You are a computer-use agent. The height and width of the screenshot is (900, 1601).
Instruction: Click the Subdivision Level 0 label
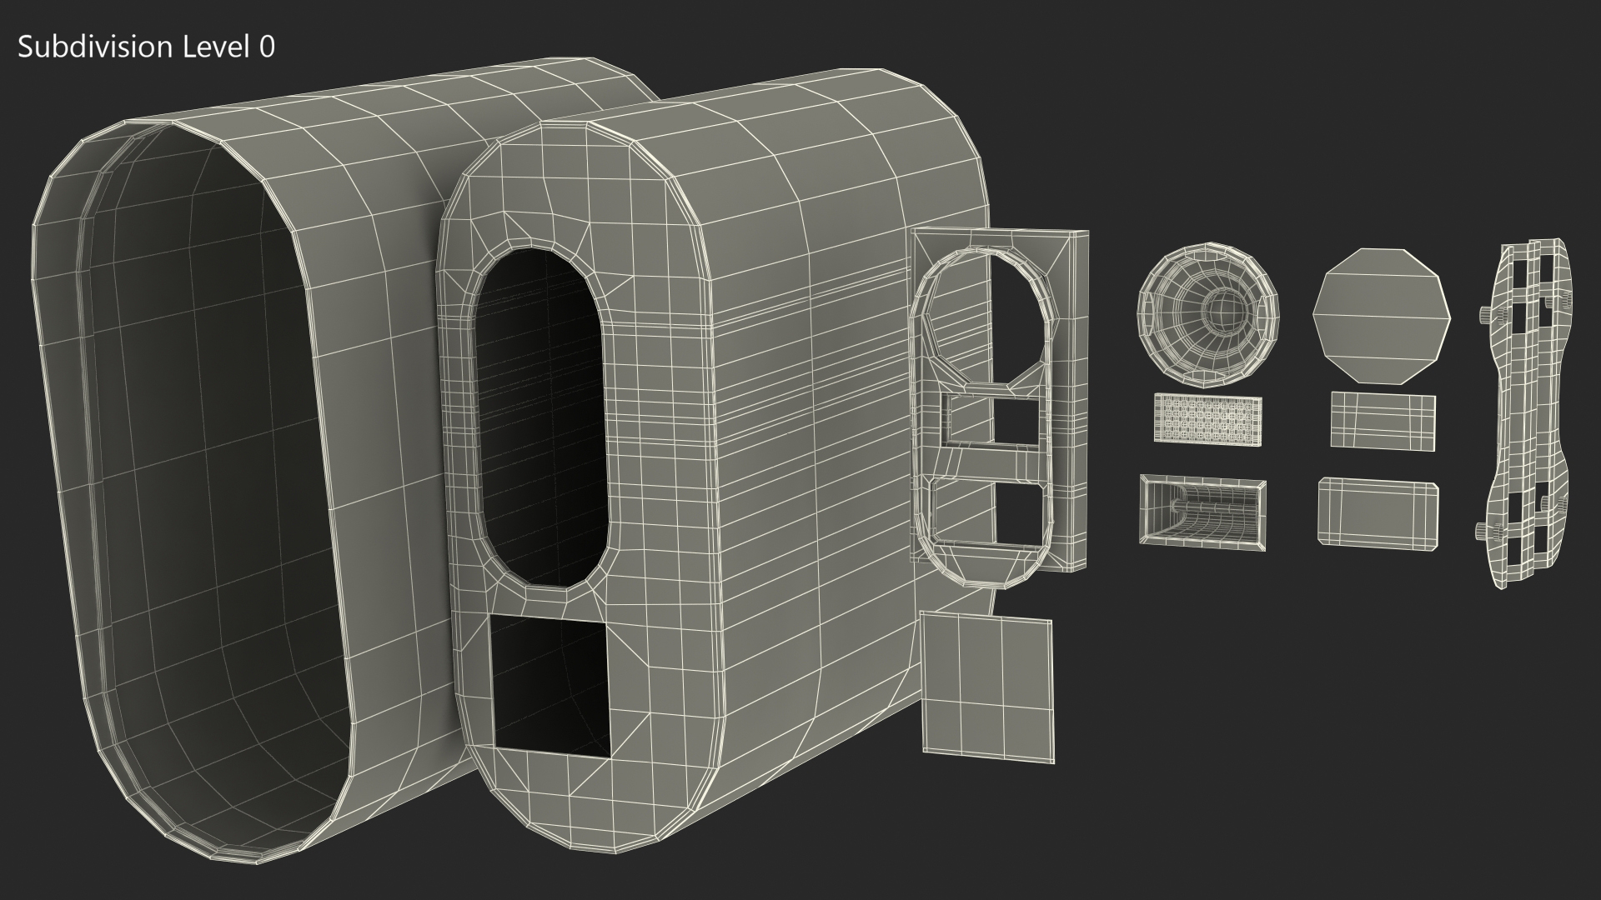146,47
